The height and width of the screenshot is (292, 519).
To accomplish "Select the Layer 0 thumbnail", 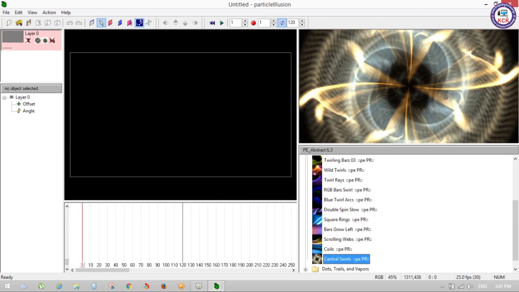I will (x=13, y=37).
